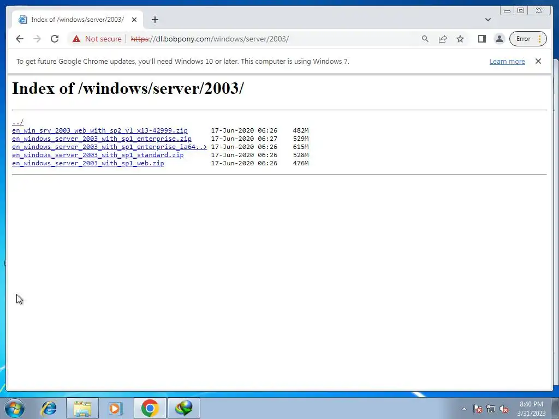Viewport: 559px width, 419px height.
Task: Download en_win_srv_2003_web_with_sp2_vl_x13-42999.zip
Action: coord(100,130)
